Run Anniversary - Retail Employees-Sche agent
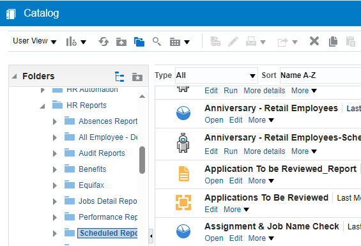 pyautogui.click(x=231, y=151)
